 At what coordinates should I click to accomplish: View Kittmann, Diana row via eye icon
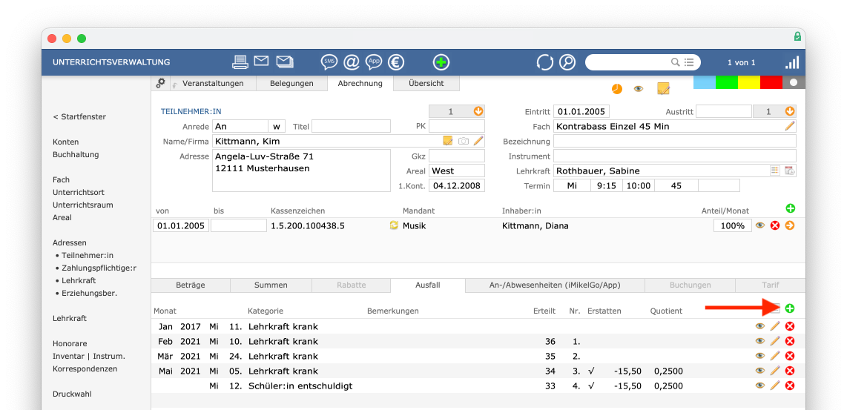pos(760,226)
